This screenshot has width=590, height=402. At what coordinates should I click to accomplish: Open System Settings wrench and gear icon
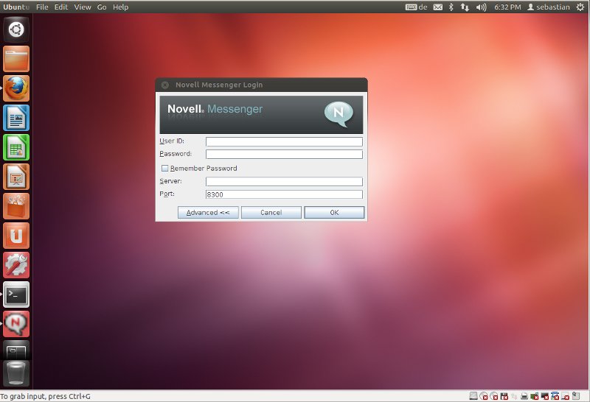pos(16,265)
